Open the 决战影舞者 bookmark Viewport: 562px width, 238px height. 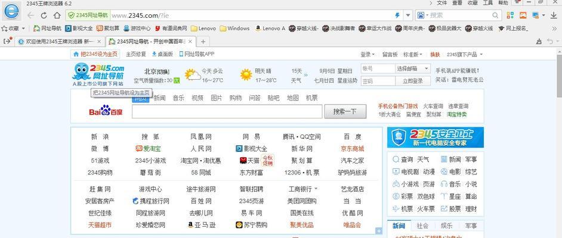339,28
